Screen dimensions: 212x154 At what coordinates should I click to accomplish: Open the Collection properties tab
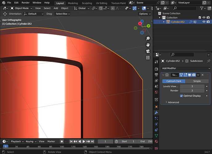(x=156, y=99)
